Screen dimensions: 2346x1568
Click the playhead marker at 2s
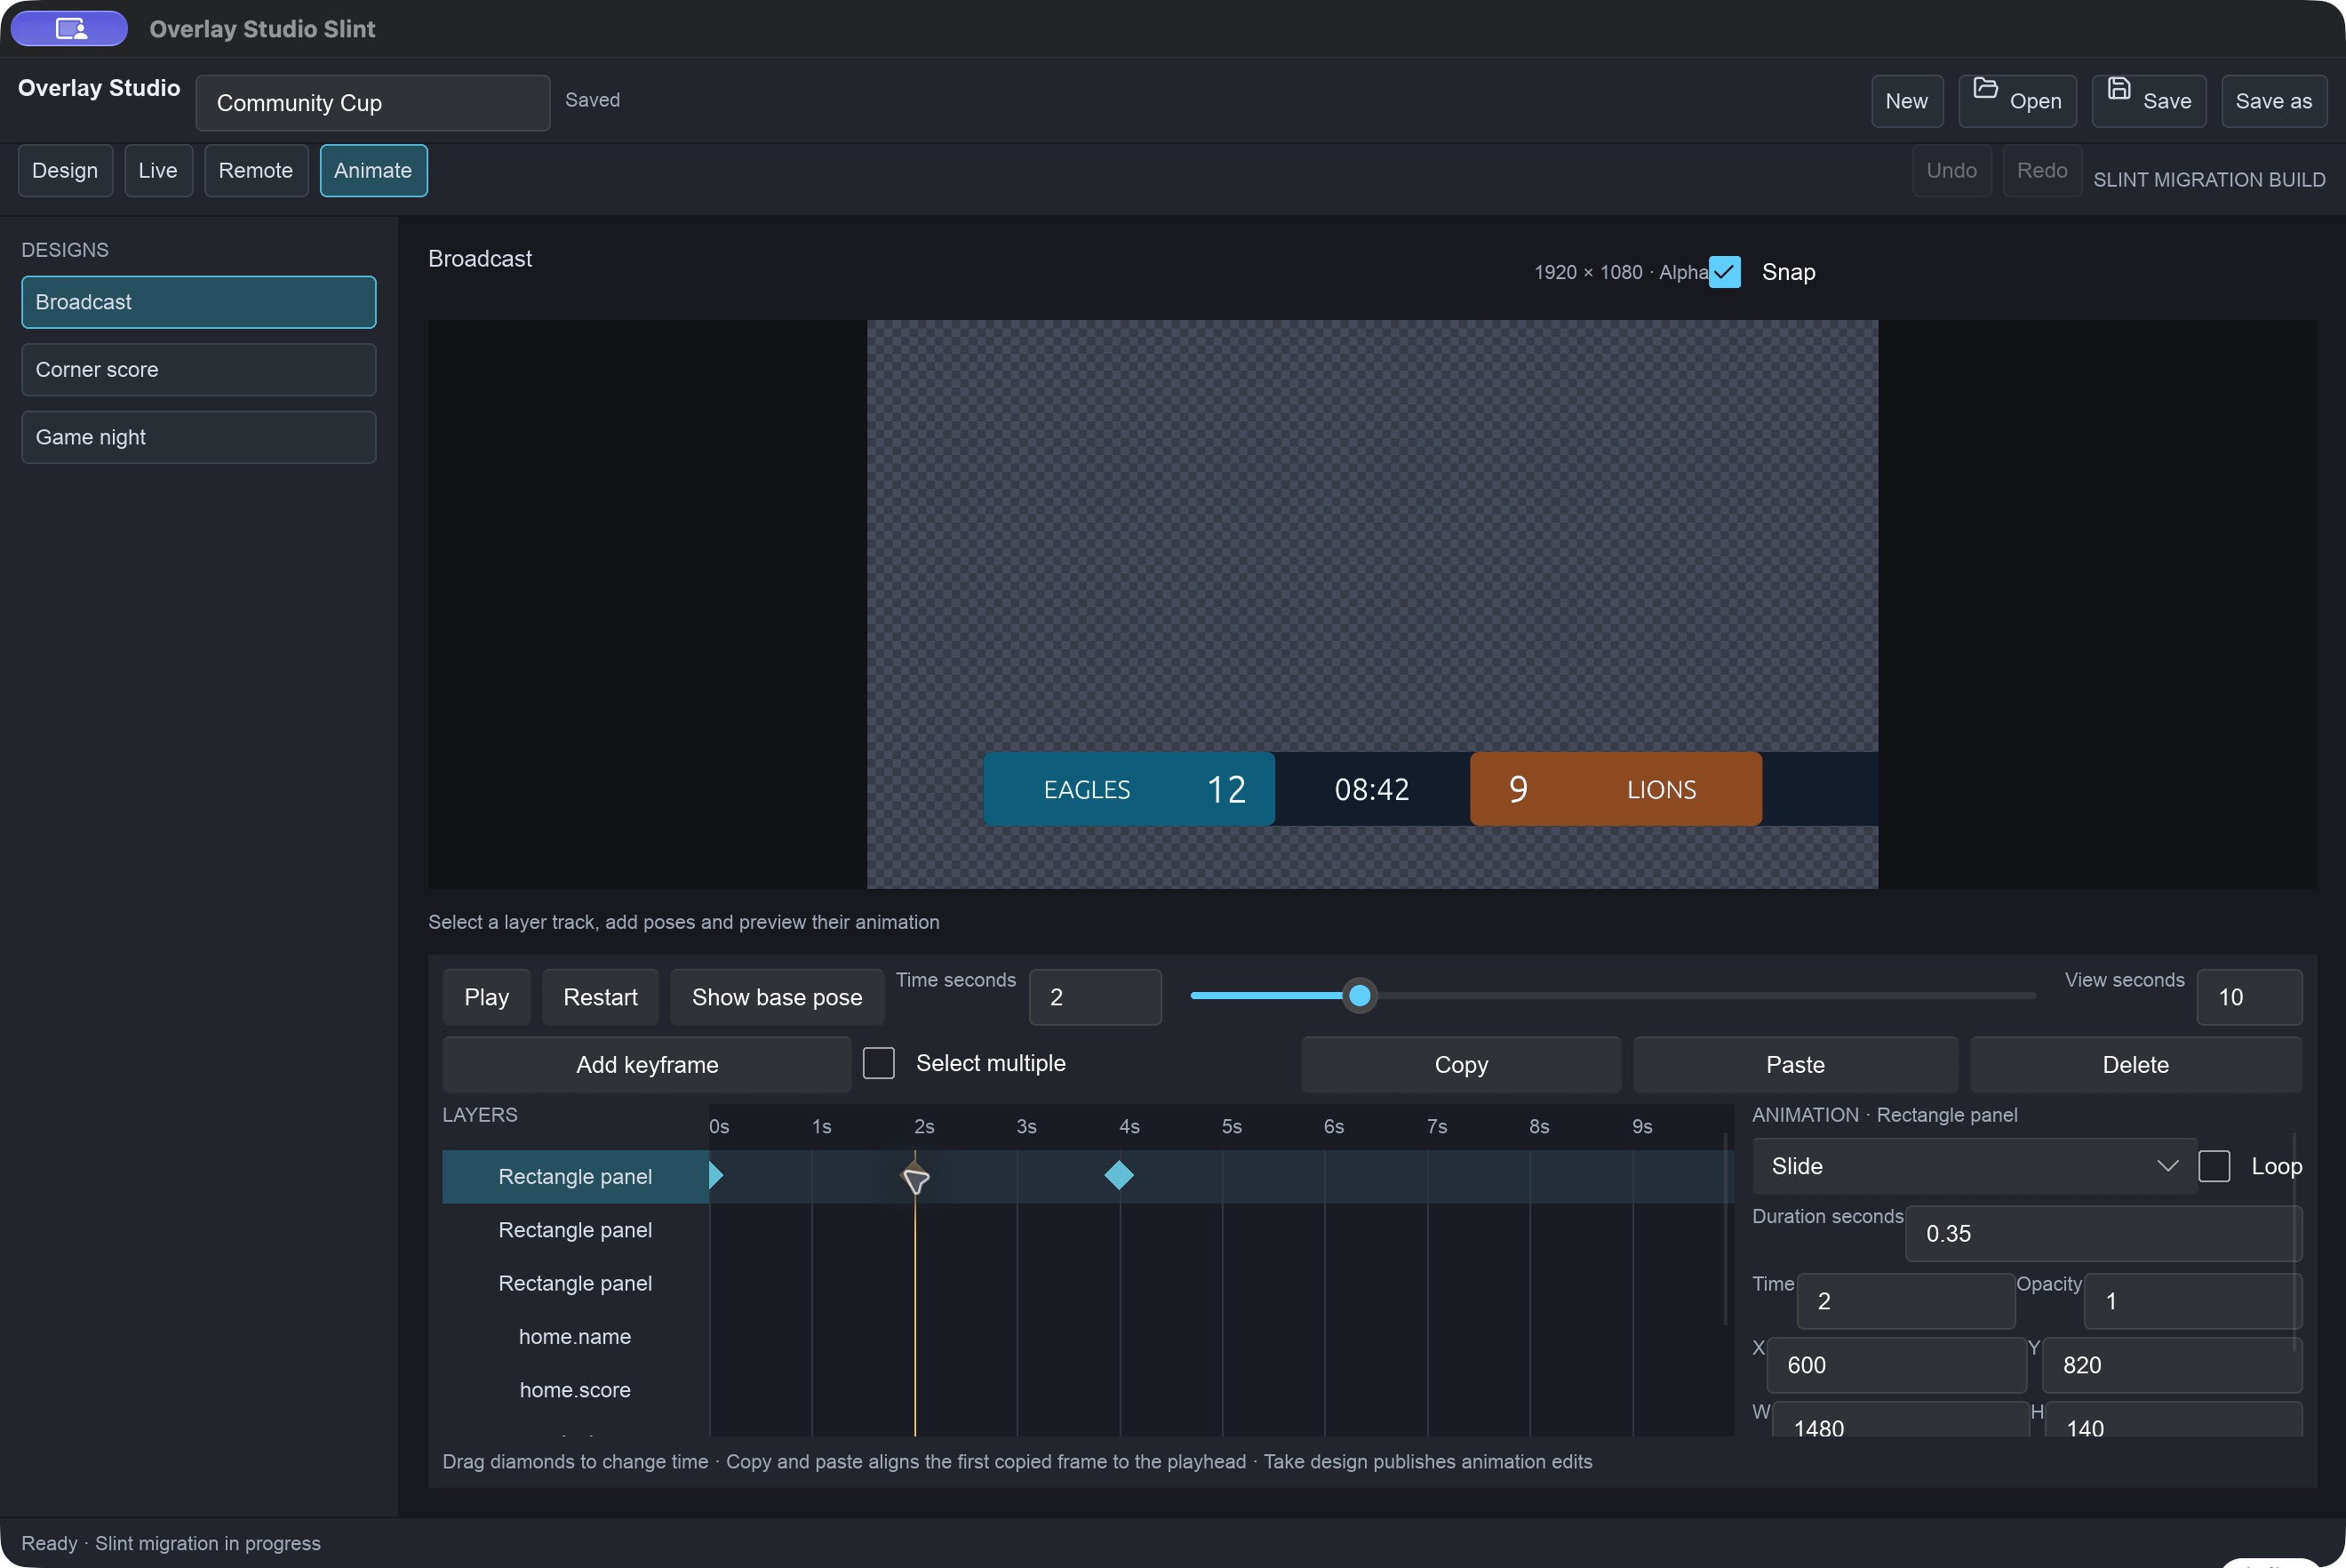click(915, 1179)
